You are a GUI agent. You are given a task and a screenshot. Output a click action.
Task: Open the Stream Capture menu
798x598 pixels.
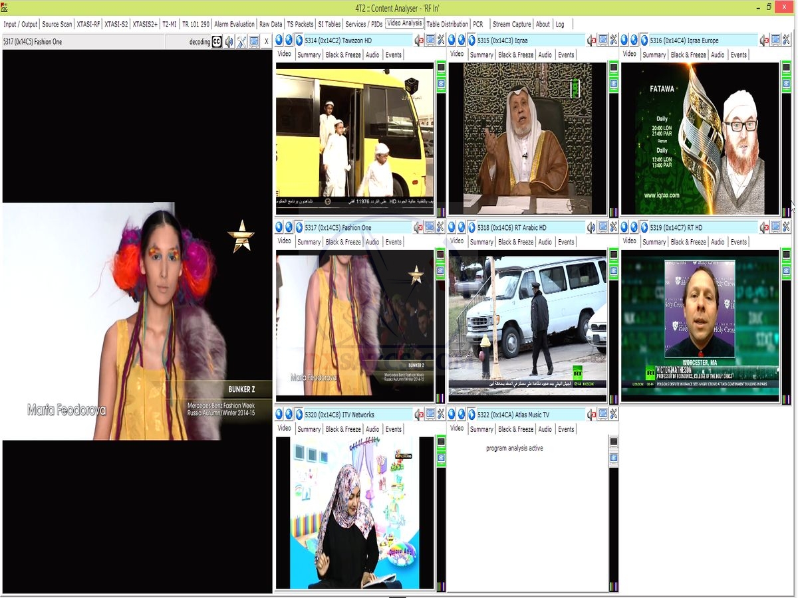pyautogui.click(x=511, y=23)
